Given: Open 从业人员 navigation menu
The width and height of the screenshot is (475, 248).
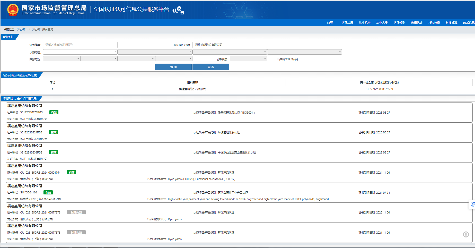Looking at the screenshot, I should coord(382,23).
